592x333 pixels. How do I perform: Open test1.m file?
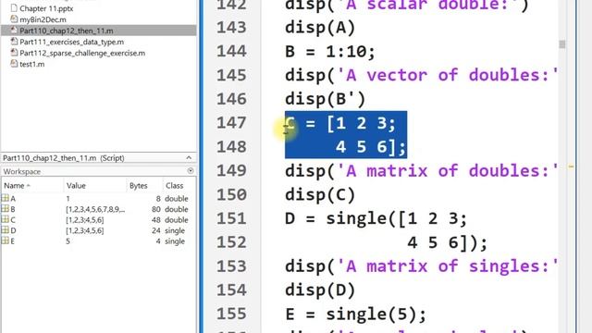coord(31,64)
